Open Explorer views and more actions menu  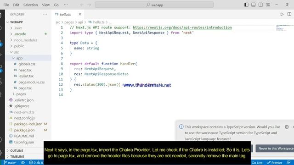click(45, 14)
